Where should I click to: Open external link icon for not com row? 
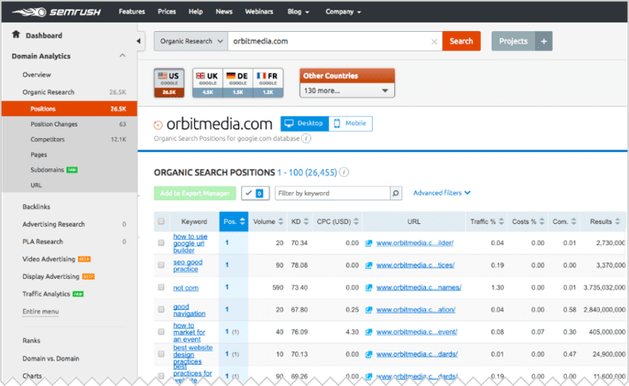click(x=369, y=288)
